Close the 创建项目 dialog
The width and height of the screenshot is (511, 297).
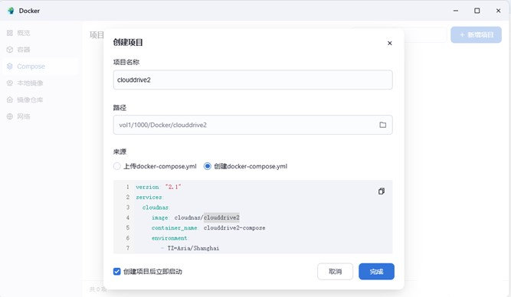point(389,43)
